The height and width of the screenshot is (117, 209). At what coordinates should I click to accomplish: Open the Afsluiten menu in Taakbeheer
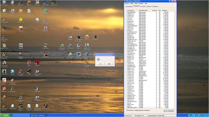click(x=141, y=4)
